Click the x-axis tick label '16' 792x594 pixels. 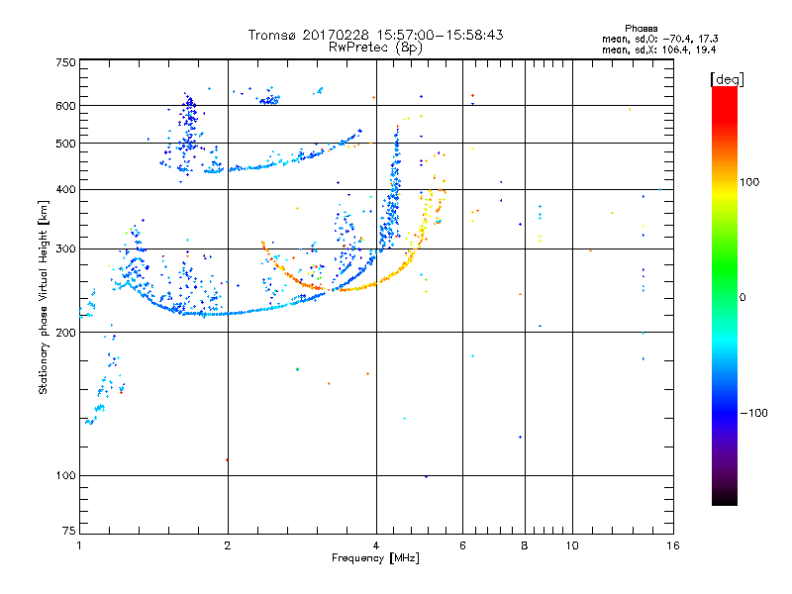(673, 545)
